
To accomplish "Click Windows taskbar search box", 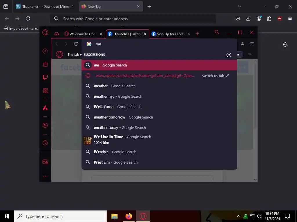I will (60, 216).
